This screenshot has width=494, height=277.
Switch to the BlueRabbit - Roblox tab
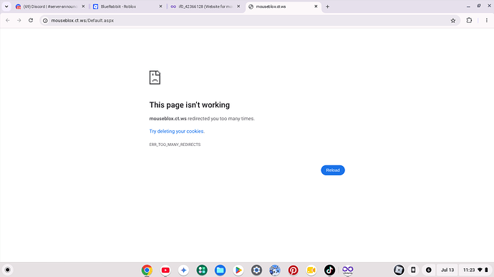[127, 6]
